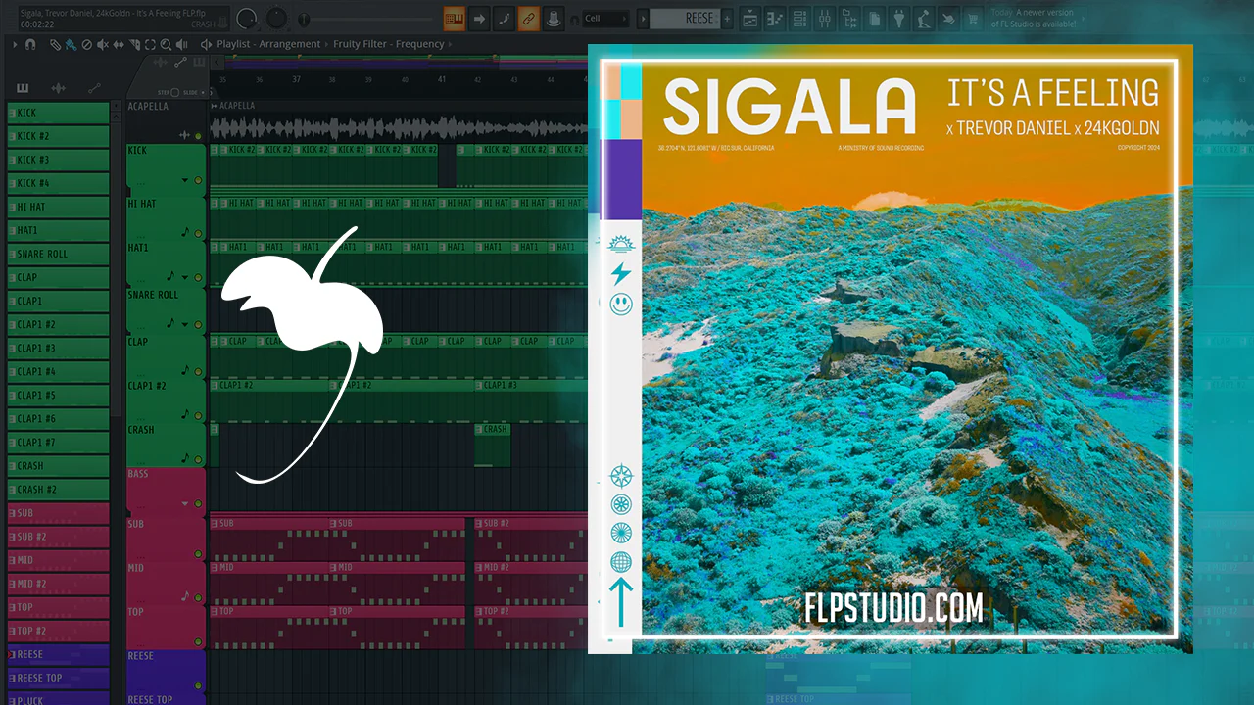Open the Piano roll from toolbar
Screen dimensions: 1254x705
point(775,19)
